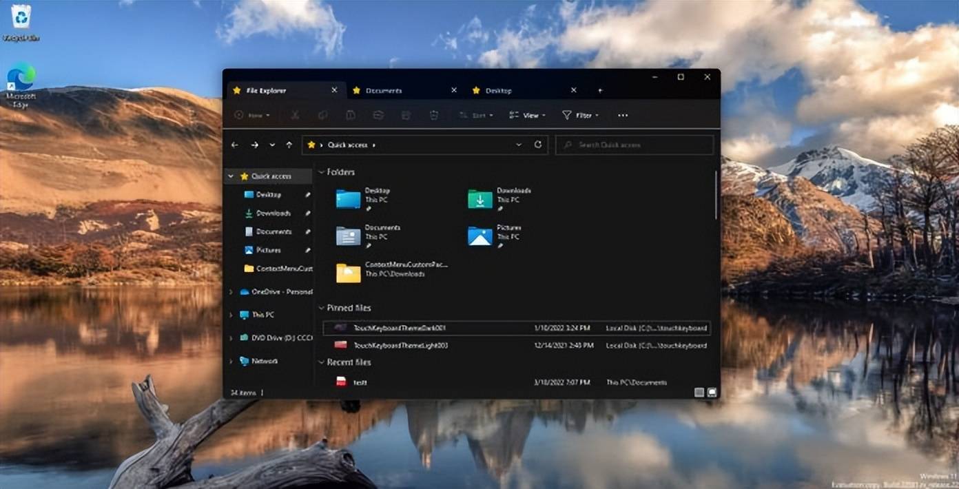Open the Sort dropdown menu
This screenshot has height=489, width=959.
tap(475, 115)
